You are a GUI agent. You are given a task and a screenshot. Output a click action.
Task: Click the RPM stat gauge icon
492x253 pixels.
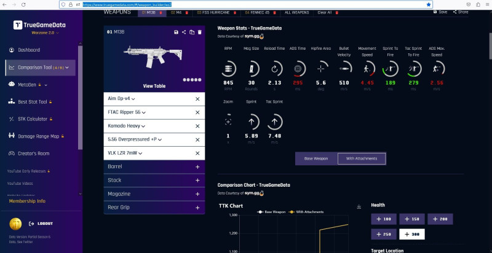(x=228, y=69)
